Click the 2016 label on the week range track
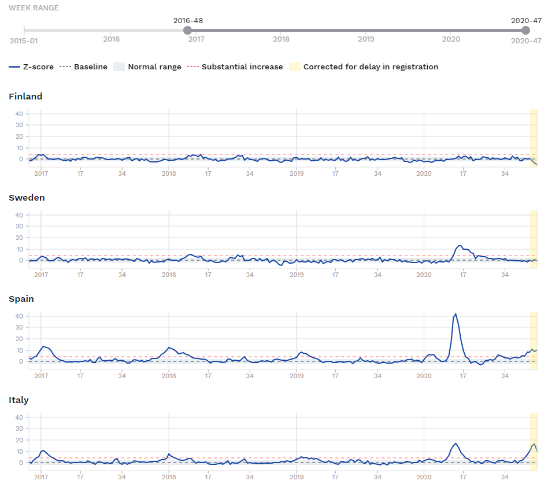The image size is (548, 488). (112, 39)
